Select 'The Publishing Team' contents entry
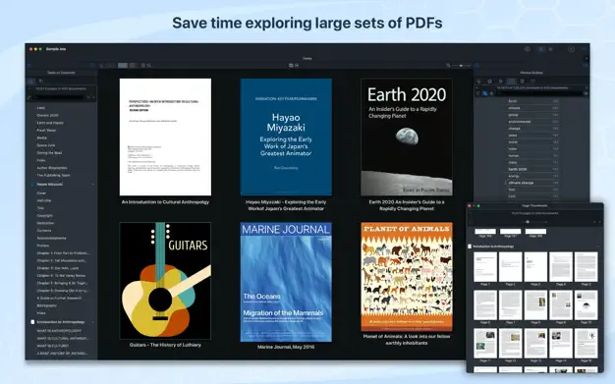Screen dimensions: 615x384 point(53,176)
